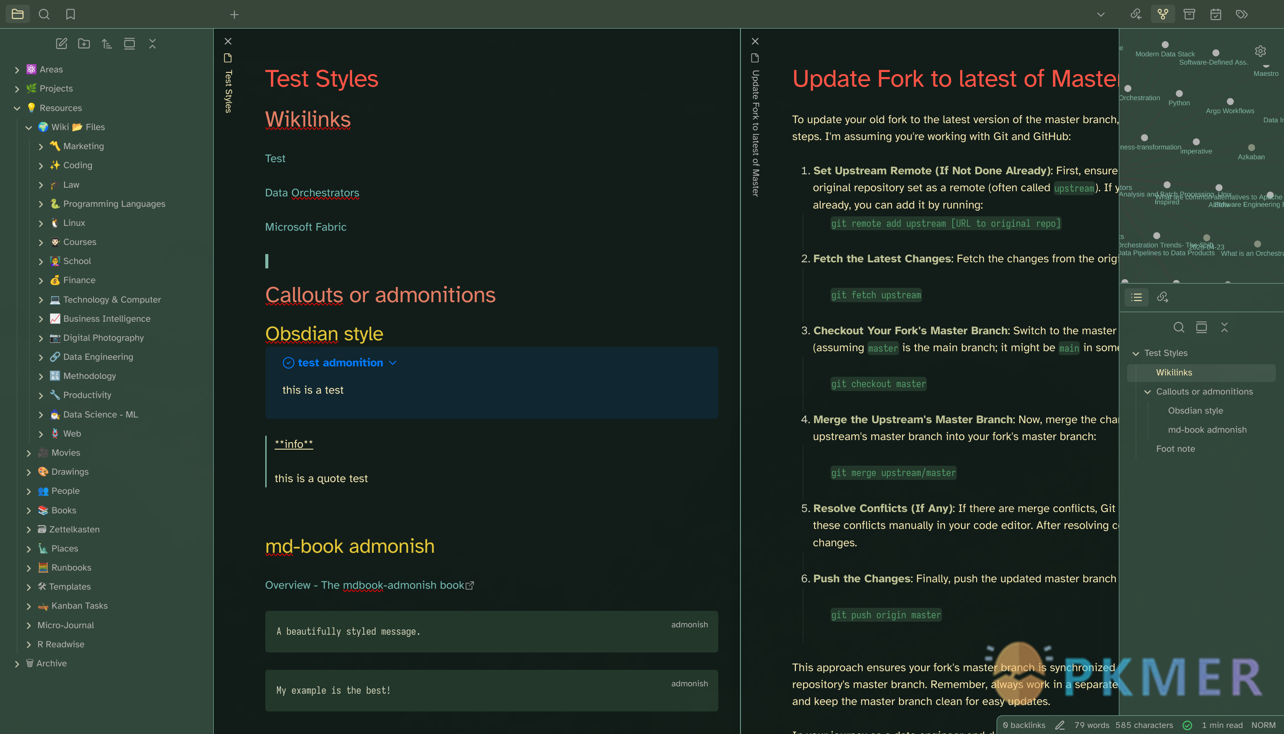The image size is (1284, 734).
Task: Open the mdbook-admonish book external link
Action: 369,585
